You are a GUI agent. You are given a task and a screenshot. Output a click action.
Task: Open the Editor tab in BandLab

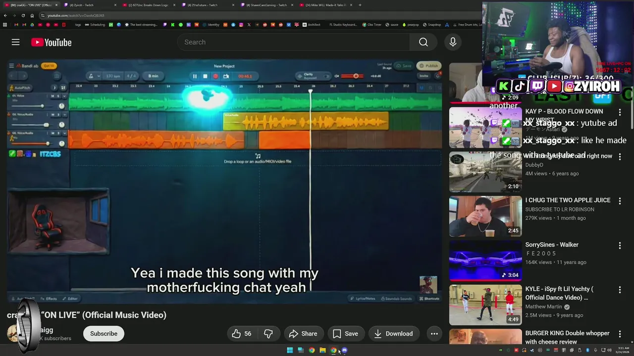(70, 299)
